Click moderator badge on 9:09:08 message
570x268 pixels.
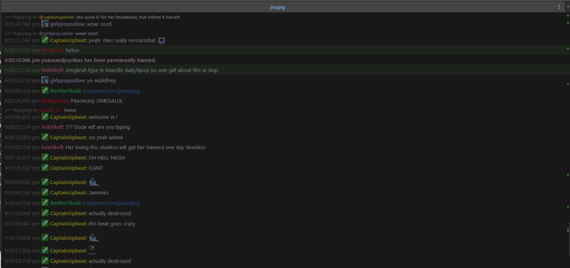45,182
